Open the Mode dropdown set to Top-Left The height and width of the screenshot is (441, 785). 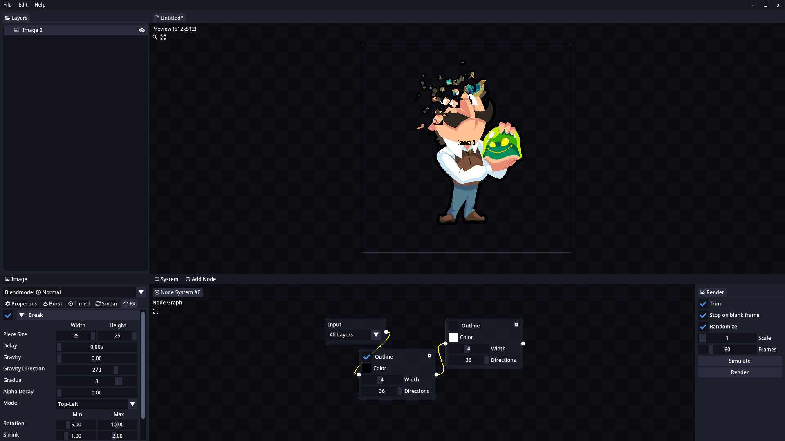point(132,404)
